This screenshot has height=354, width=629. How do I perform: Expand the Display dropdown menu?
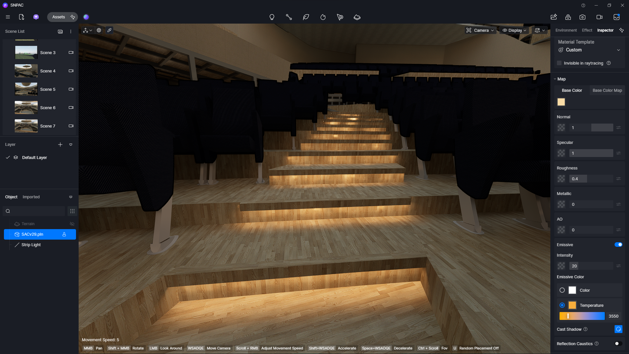515,30
